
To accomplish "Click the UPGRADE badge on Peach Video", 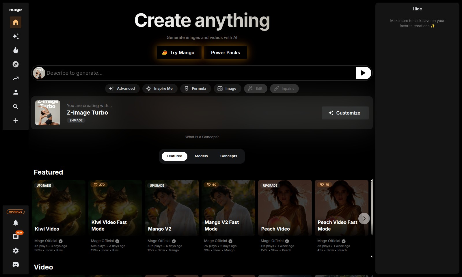I will coord(270,186).
